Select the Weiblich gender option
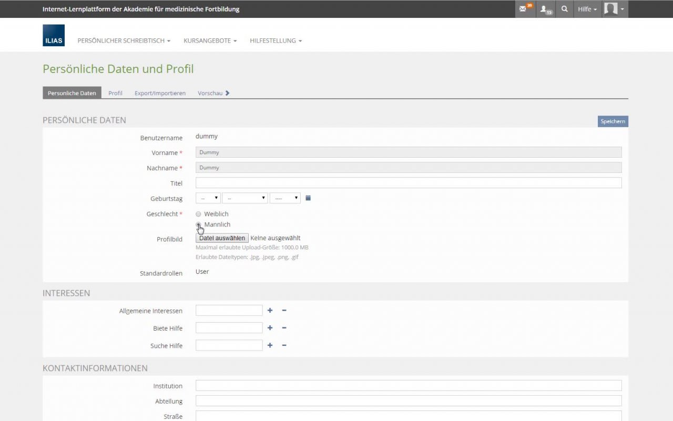The width and height of the screenshot is (673, 421). click(198, 214)
